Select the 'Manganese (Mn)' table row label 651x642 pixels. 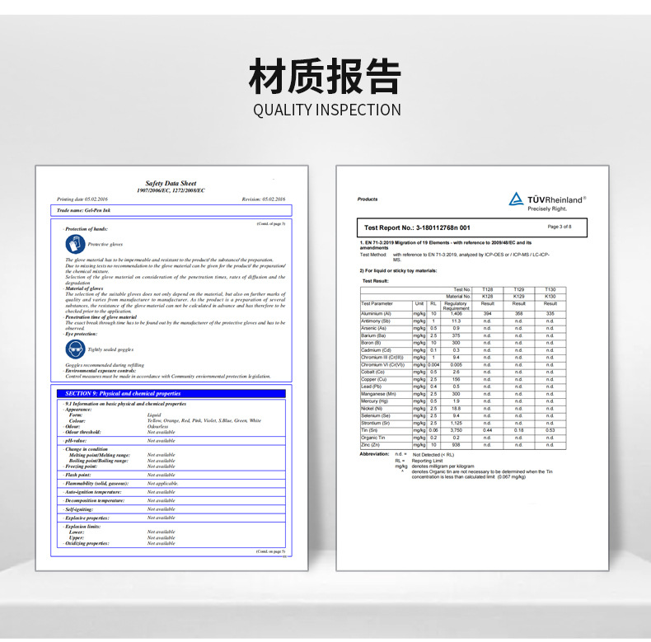378,394
